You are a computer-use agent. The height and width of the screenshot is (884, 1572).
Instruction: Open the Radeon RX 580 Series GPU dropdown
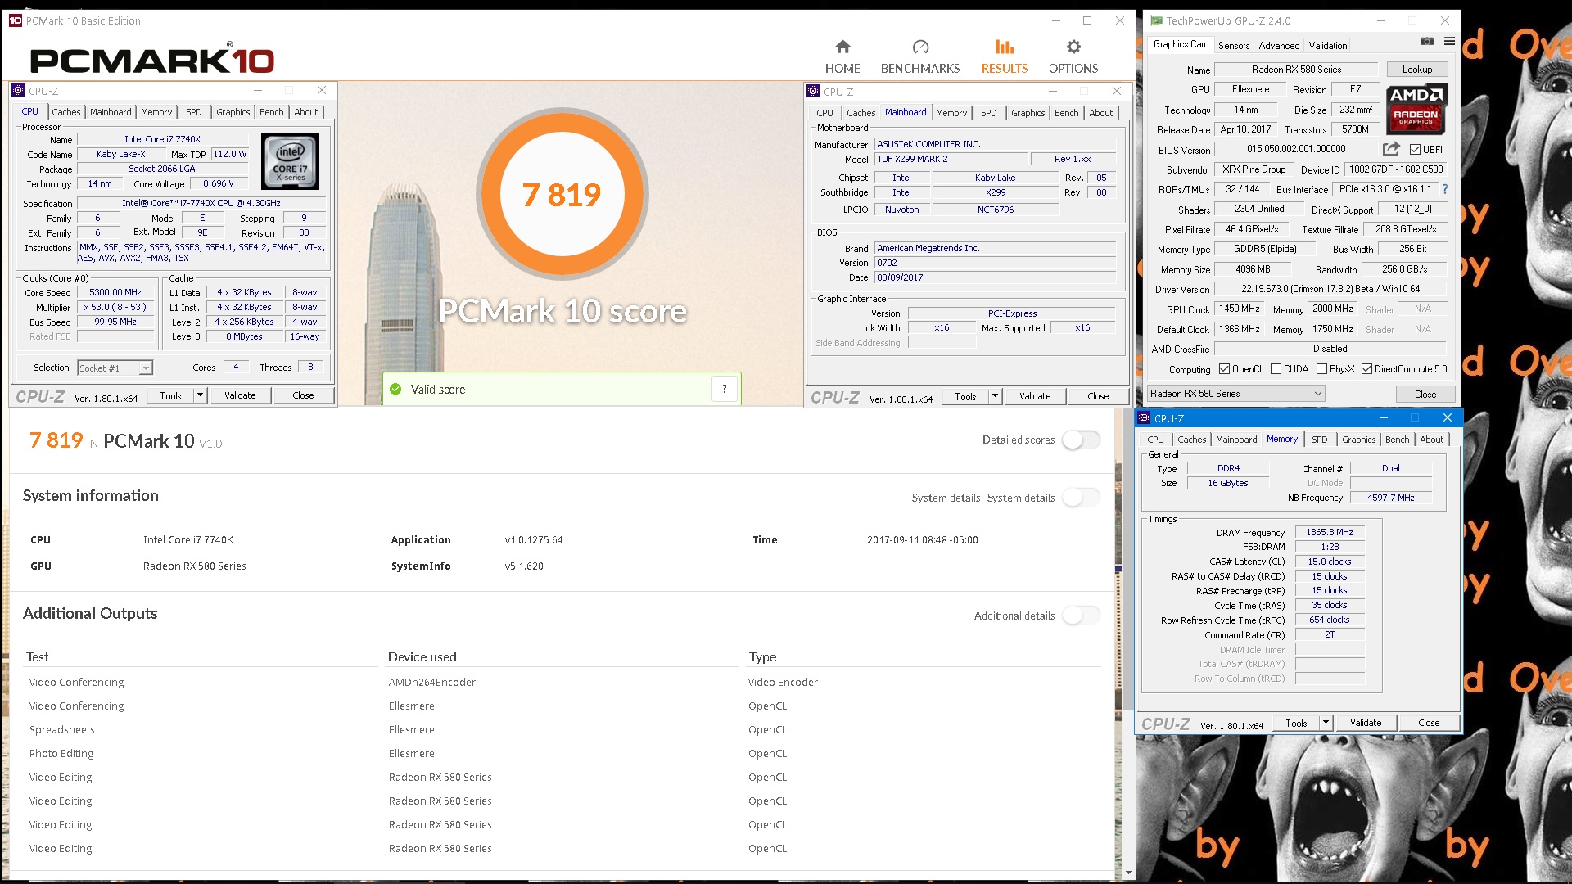1235,394
